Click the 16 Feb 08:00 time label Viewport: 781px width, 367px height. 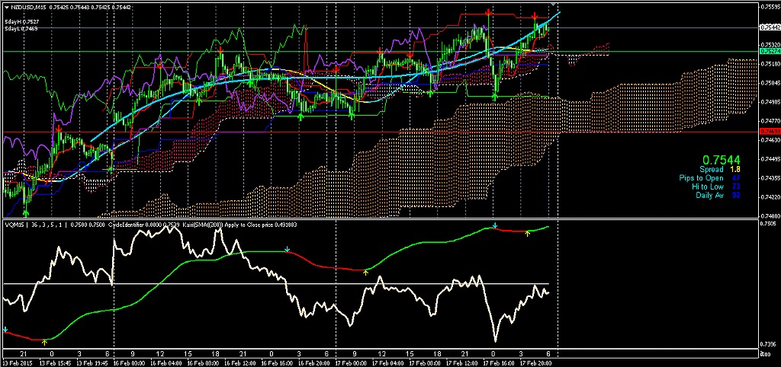[x=204, y=363]
